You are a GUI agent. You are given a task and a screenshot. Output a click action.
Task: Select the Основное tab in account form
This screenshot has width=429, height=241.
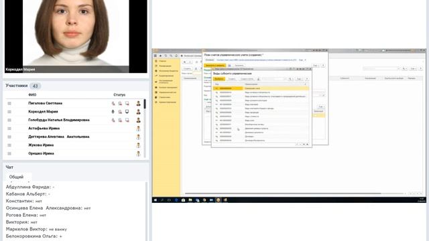pyautogui.click(x=210, y=60)
